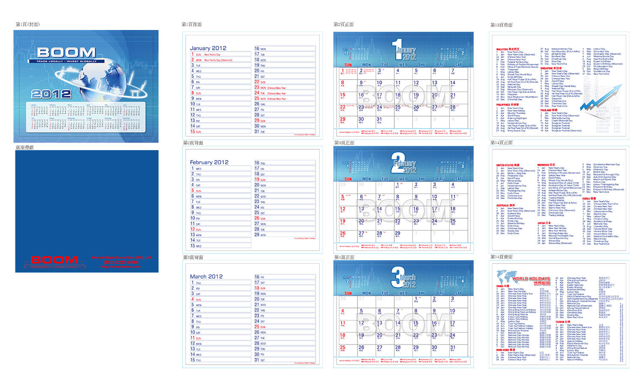Click the label '第2頁背面'

193,143
